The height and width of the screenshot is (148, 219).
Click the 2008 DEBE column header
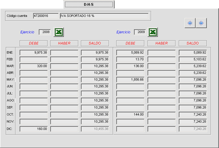point(34,43)
